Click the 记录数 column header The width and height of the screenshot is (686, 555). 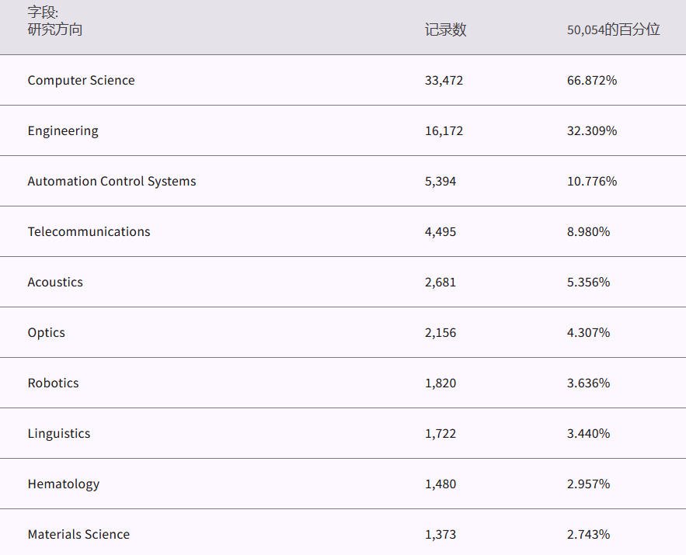pos(446,30)
